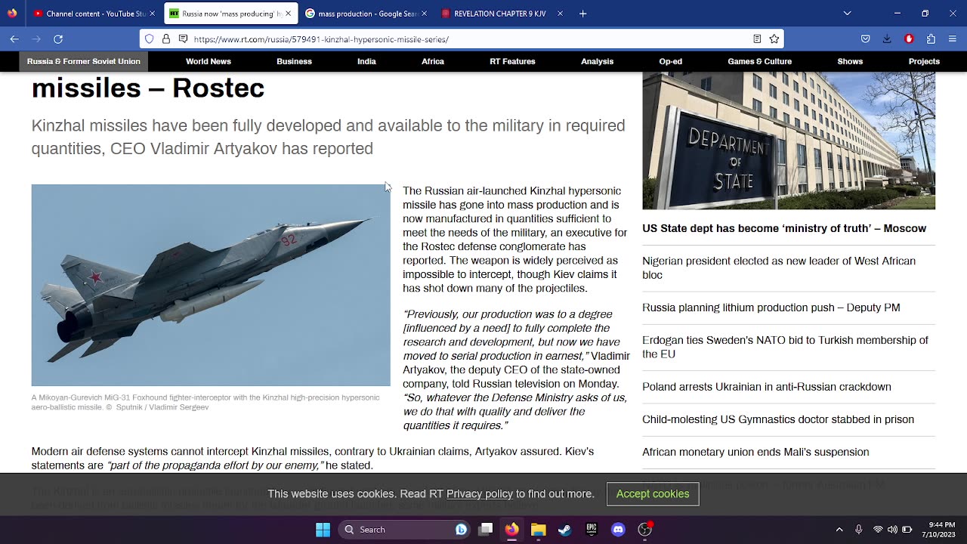Open the MiG-31 Kinzhal article photo
This screenshot has width=967, height=544.
point(211,285)
